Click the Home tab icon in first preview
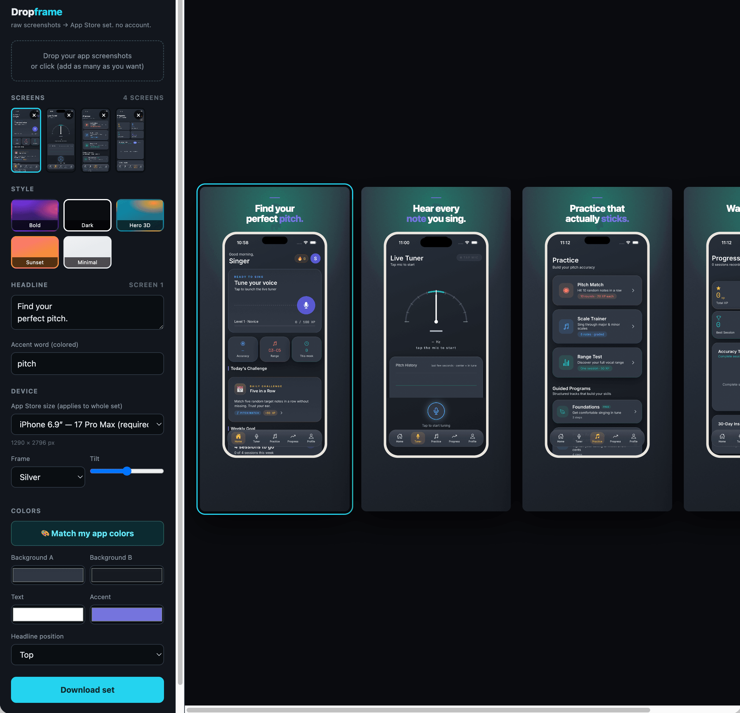The image size is (740, 713). click(238, 436)
